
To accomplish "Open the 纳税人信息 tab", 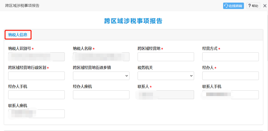I will [x=18, y=35].
